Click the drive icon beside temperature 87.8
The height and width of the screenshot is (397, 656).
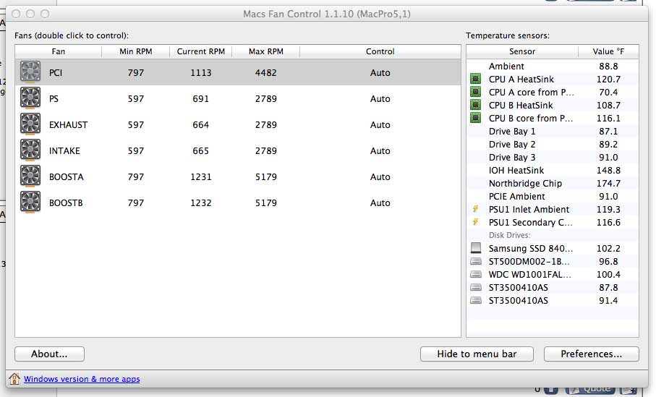476,287
